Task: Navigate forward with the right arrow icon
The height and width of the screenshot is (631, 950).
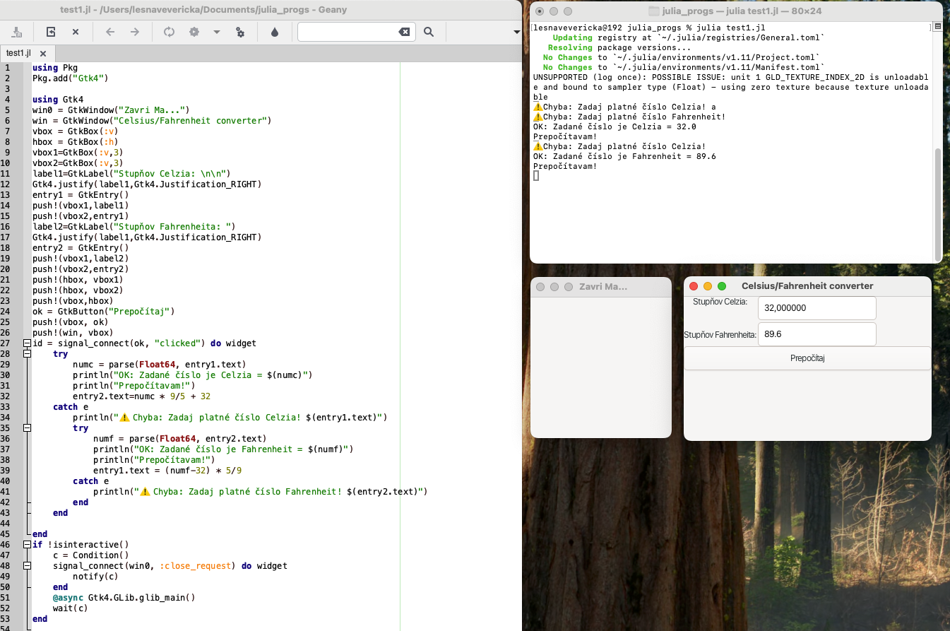Action: point(135,32)
